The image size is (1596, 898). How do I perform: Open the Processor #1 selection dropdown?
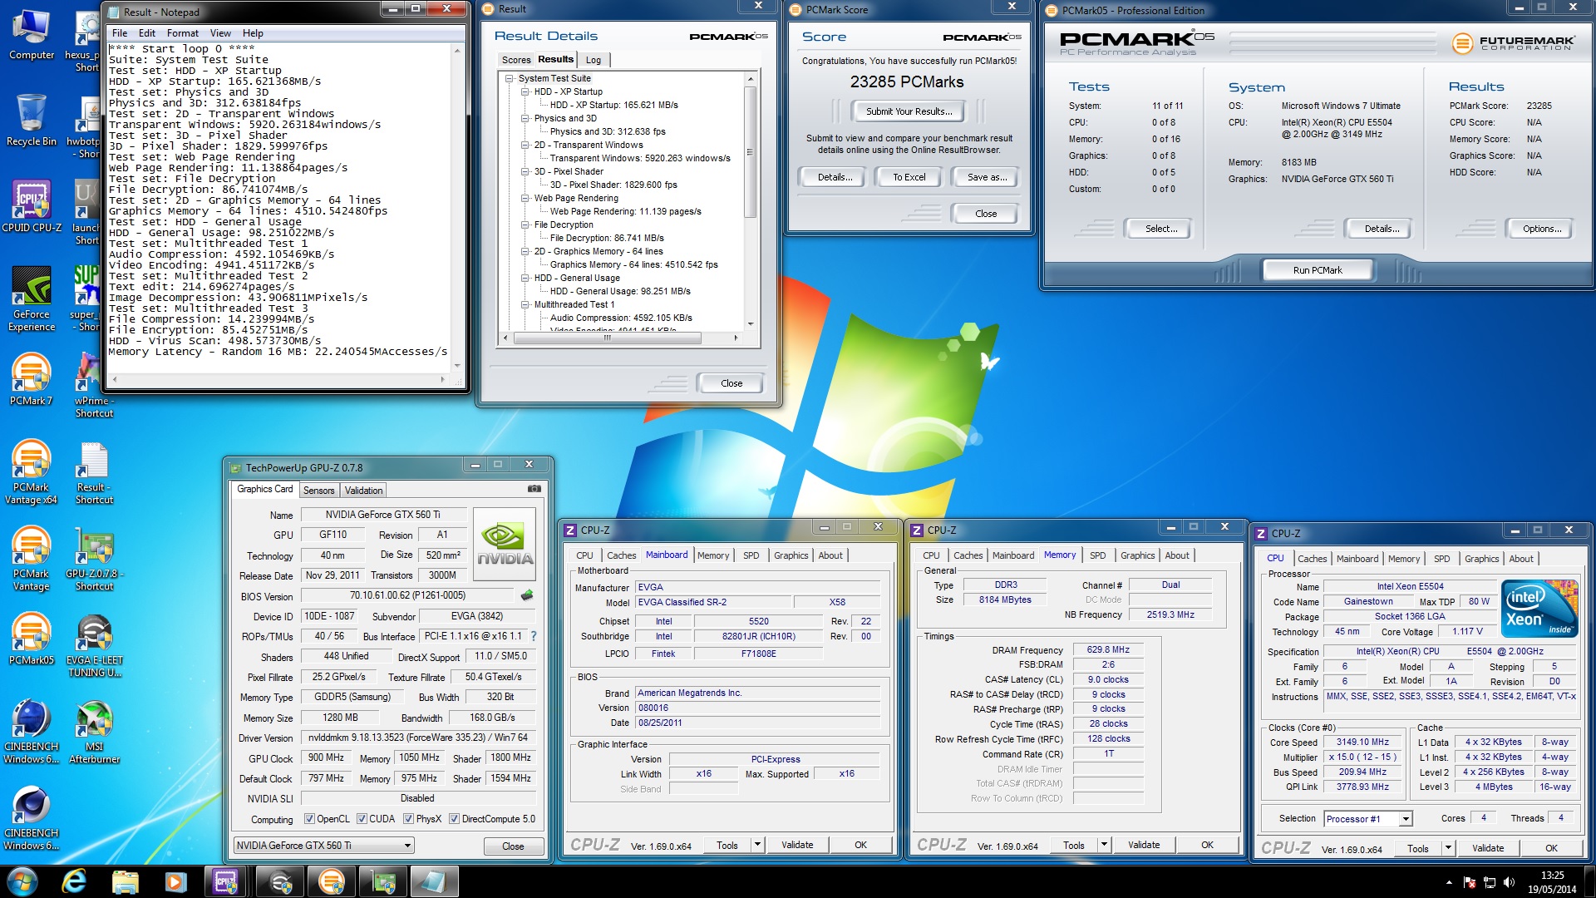pos(1367,819)
